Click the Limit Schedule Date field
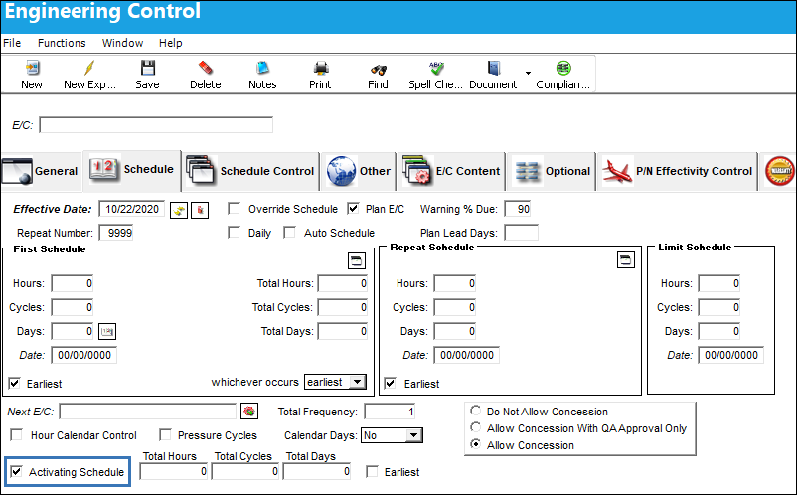797x495 pixels. click(731, 355)
